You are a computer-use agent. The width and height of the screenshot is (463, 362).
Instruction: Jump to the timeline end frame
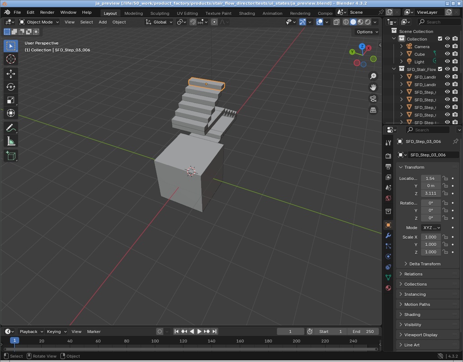tap(215, 332)
